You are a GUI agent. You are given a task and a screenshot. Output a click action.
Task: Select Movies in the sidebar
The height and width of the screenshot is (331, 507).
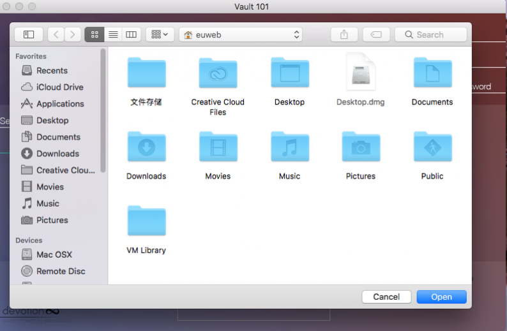pos(57,187)
